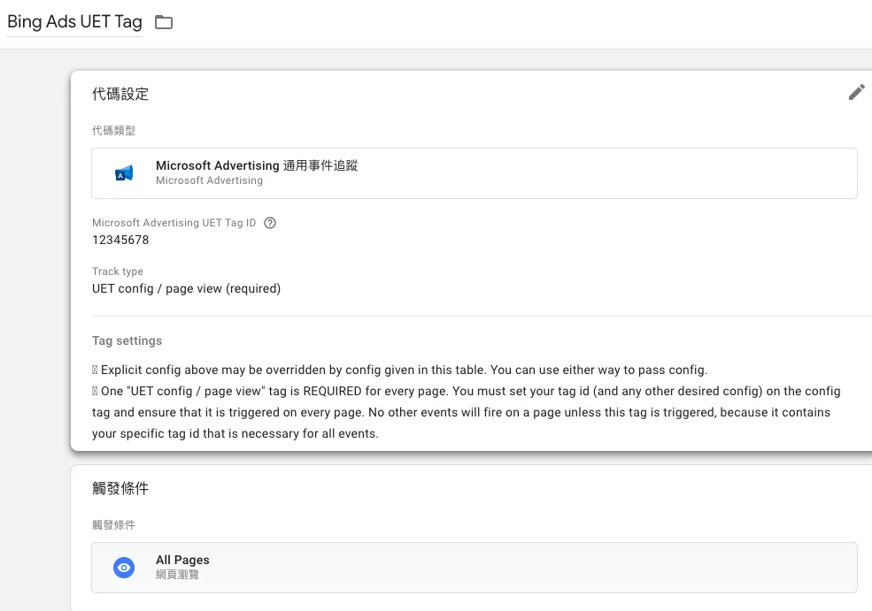Image resolution: width=872 pixels, height=611 pixels.
Task: Click the Microsoft Advertising UET Tag ID label
Action: [x=174, y=223]
